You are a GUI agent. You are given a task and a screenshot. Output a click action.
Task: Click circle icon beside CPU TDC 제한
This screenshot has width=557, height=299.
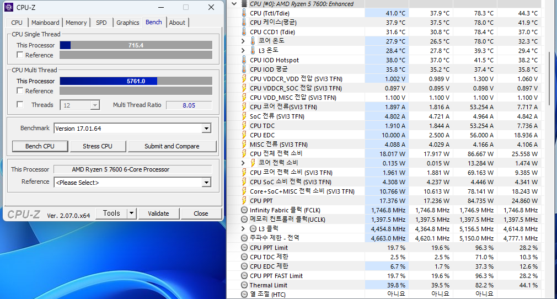[244, 257]
